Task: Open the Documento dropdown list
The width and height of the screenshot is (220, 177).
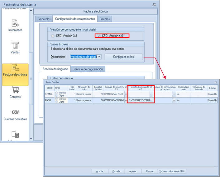Action: (99, 57)
